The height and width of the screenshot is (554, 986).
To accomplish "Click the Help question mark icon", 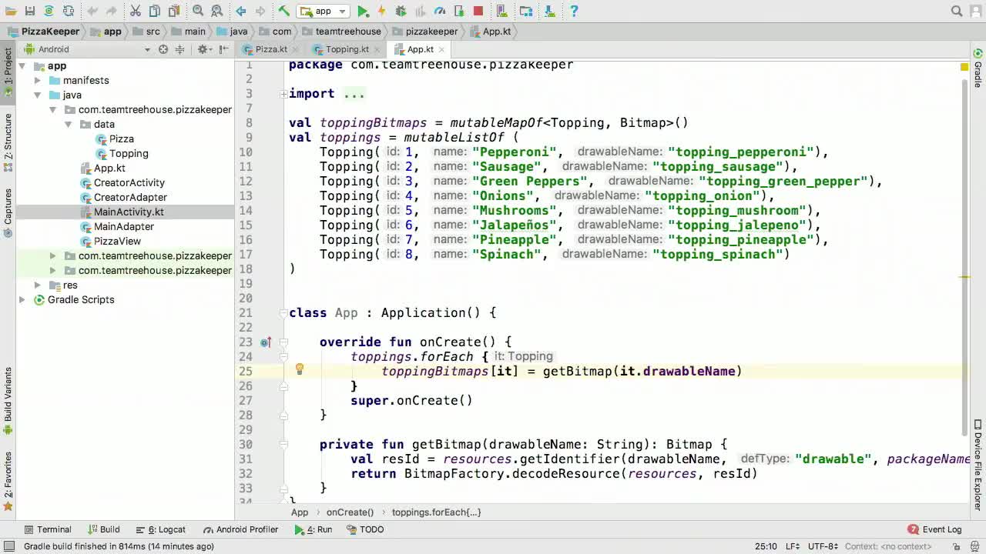I will 574,11.
